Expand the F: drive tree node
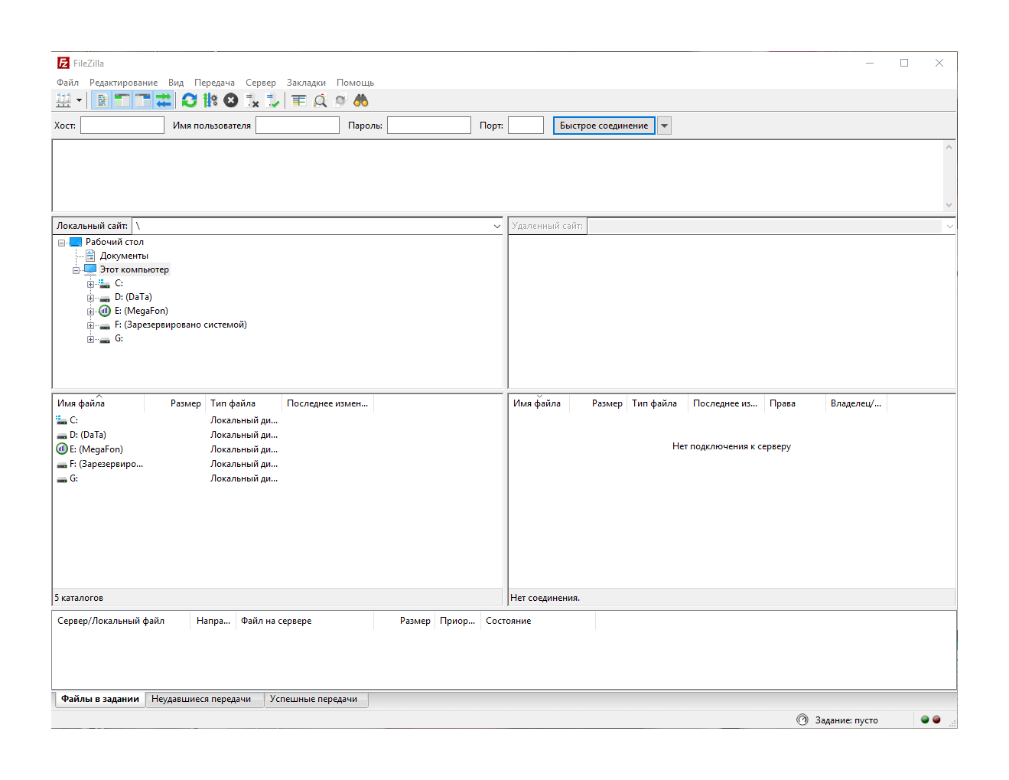 (90, 325)
